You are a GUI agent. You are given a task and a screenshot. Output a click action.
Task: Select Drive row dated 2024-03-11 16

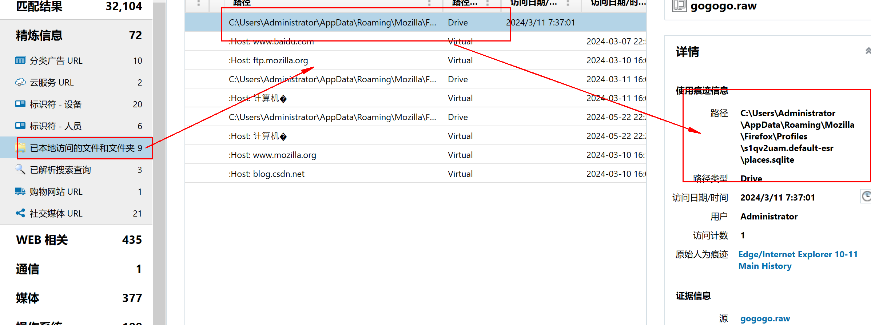tap(415, 79)
